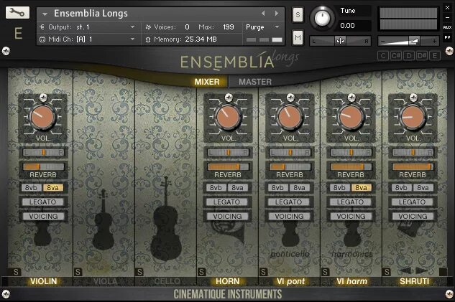
Task: Click the viola silhouette image
Action: click(x=104, y=220)
